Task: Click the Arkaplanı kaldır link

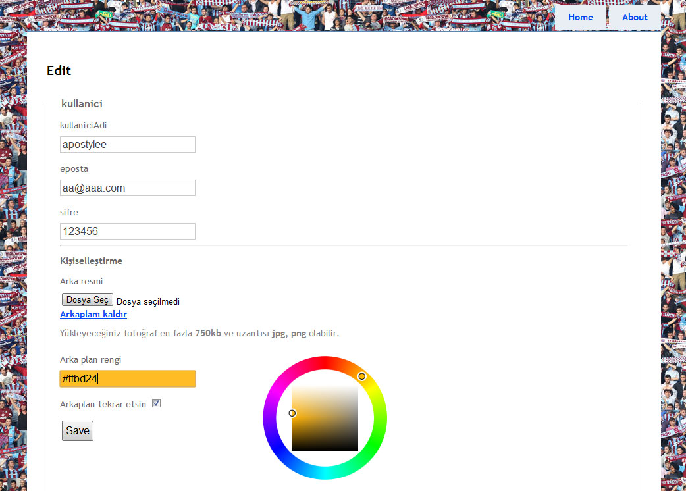Action: 93,314
